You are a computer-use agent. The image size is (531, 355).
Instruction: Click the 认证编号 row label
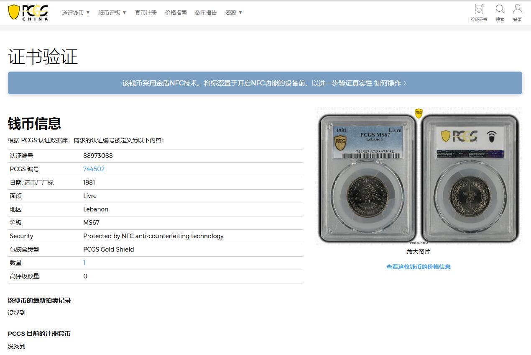[22, 156]
